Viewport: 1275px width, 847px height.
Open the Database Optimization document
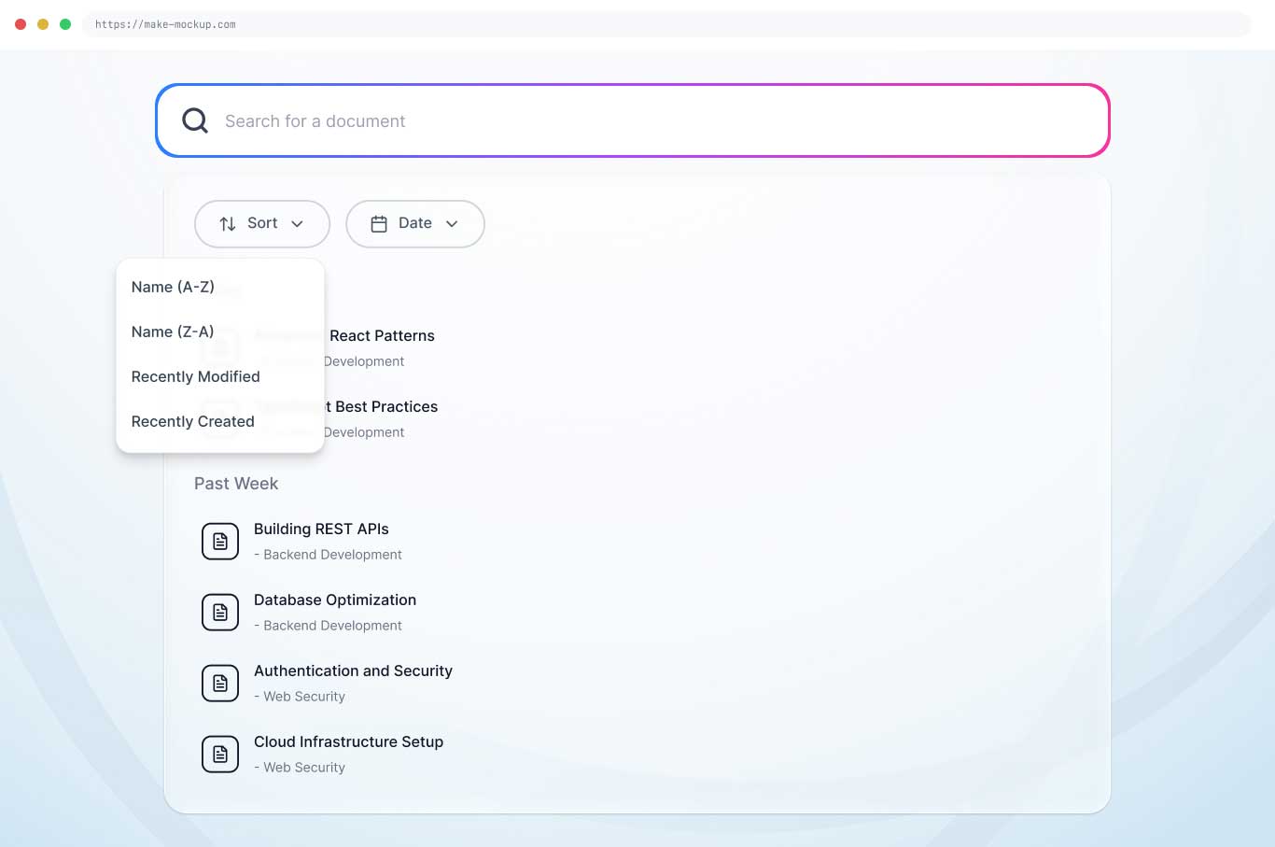tap(335, 600)
